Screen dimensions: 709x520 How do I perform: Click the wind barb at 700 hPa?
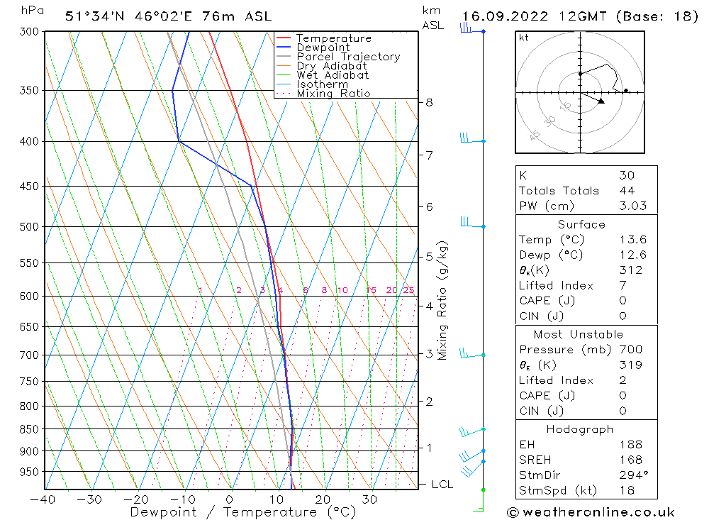(x=472, y=353)
